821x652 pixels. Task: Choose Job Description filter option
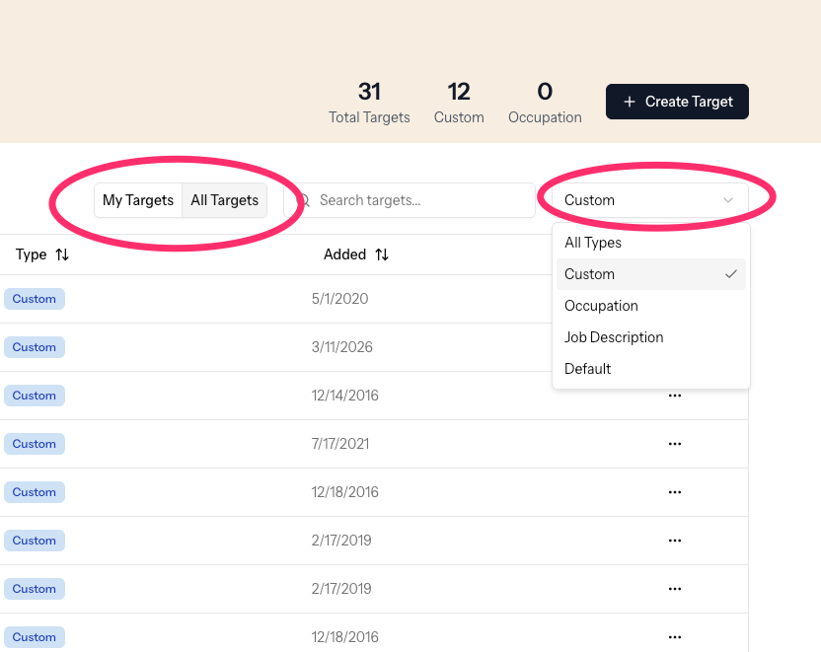tap(651, 337)
